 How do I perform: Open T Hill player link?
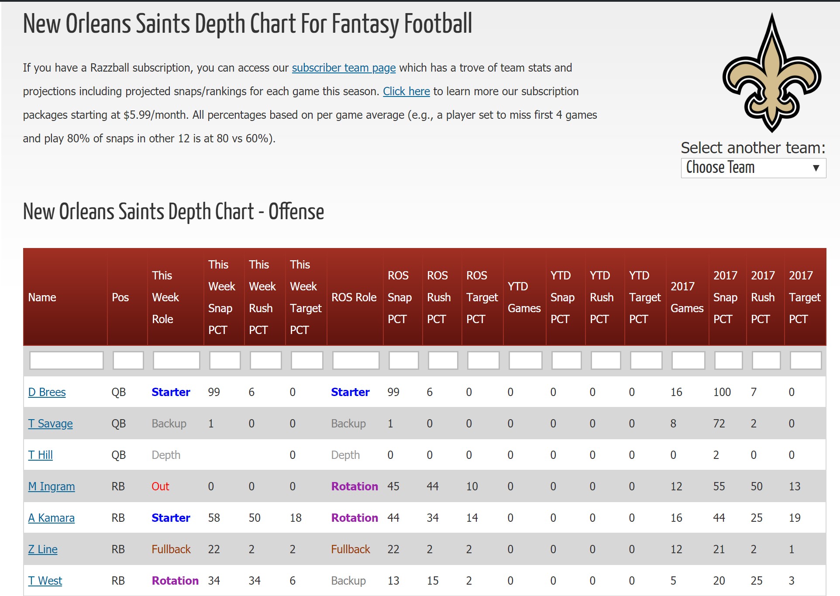point(40,455)
